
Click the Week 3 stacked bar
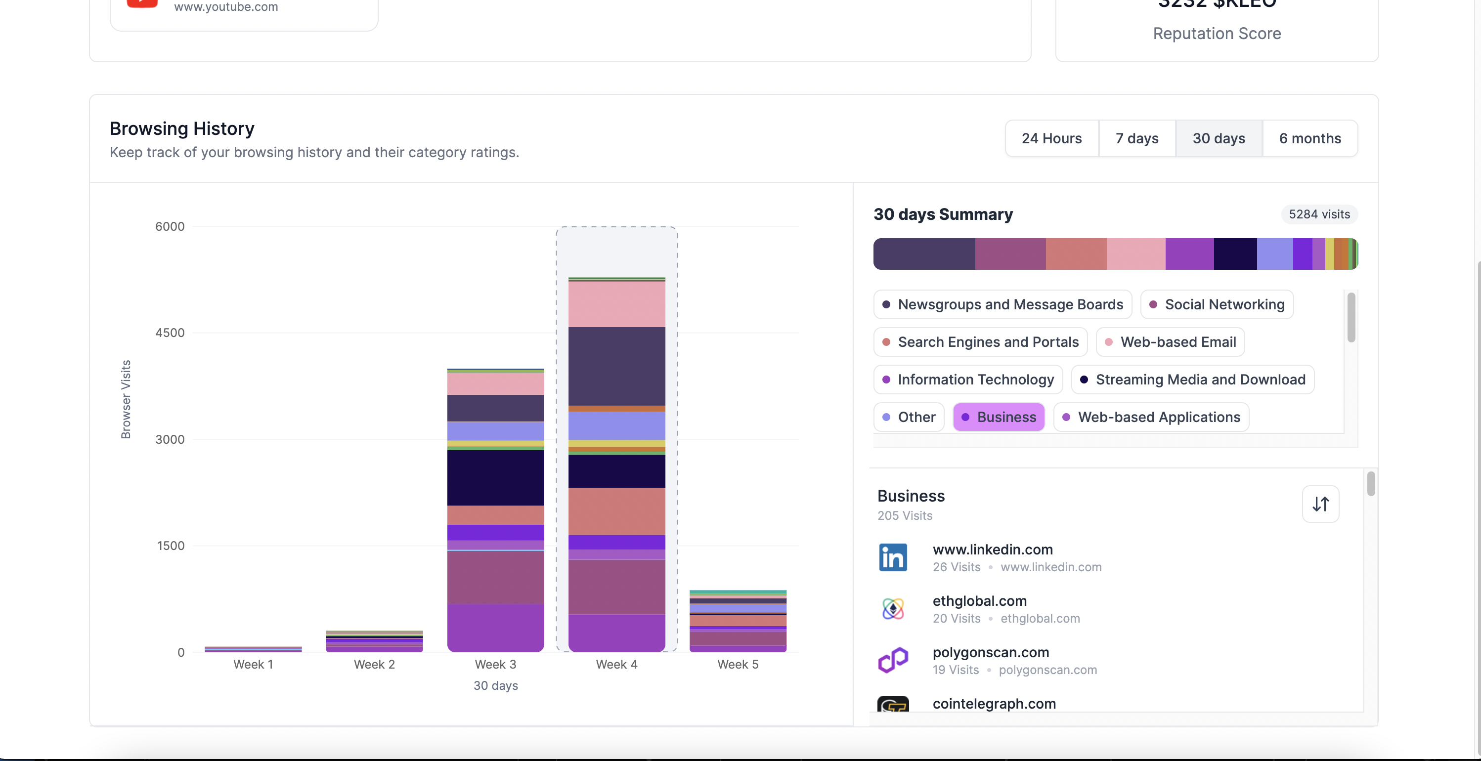(x=496, y=510)
